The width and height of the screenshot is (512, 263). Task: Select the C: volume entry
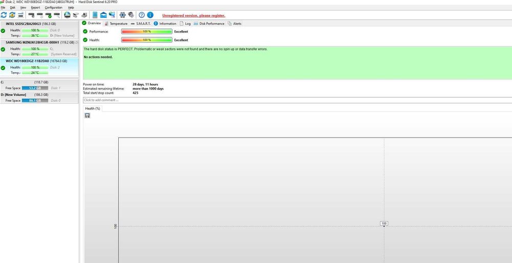[39, 85]
